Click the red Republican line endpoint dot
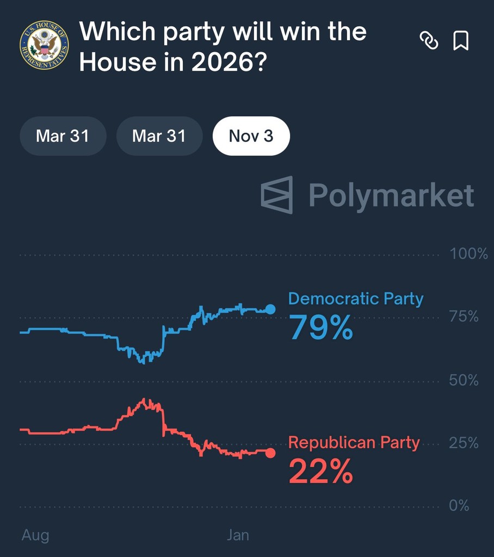 [x=270, y=453]
